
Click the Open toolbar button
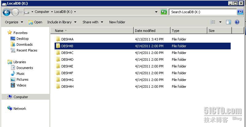35,22
